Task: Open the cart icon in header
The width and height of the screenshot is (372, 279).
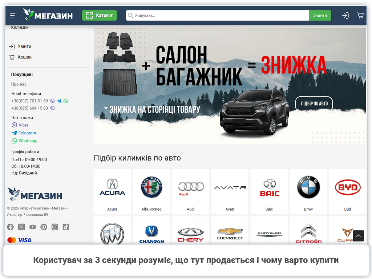Action: [x=360, y=15]
